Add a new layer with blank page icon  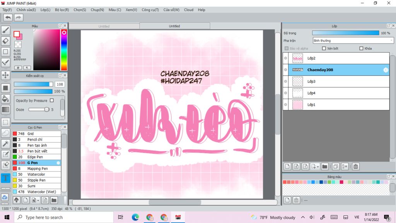pos(287,166)
